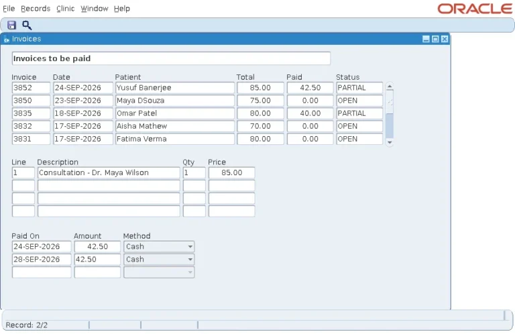Open the File menu
Viewport: 515px width, 334px height.
point(9,9)
